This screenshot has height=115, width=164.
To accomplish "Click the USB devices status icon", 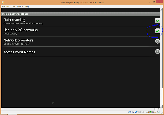I will 133,112.
